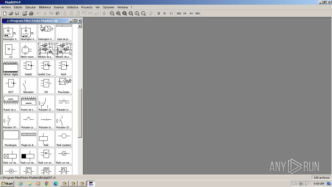
Task: Select the Lista de piezas component
Action: coord(64,33)
